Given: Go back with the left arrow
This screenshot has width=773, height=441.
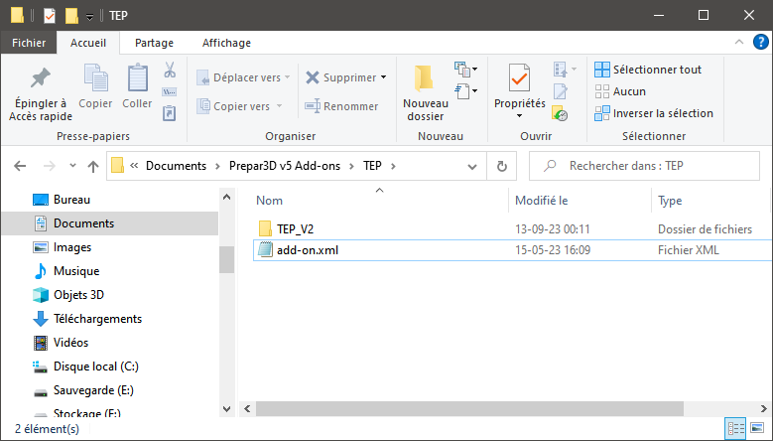Looking at the screenshot, I should tap(20, 166).
